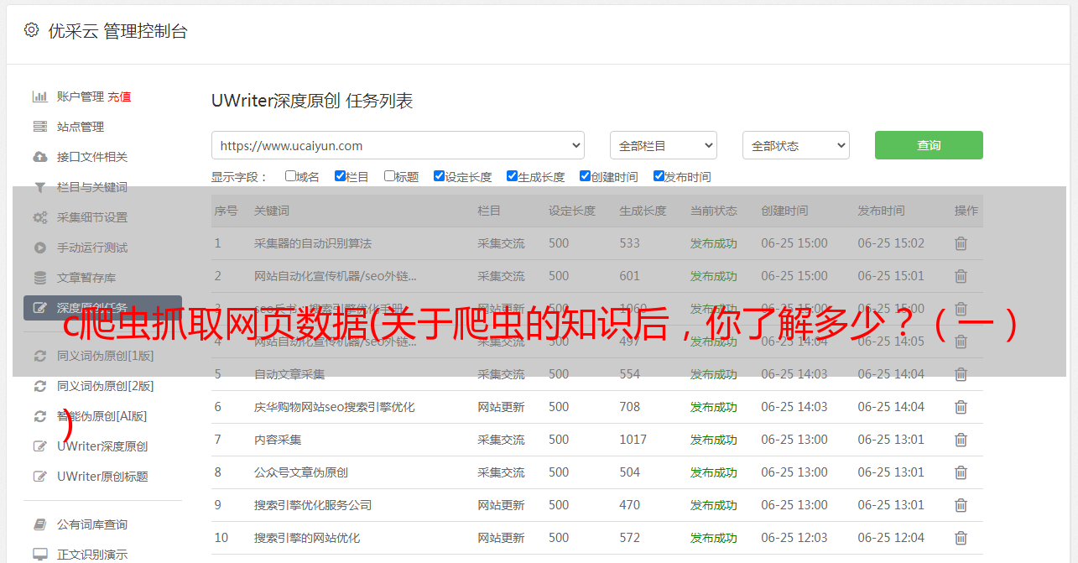Viewport: 1078px width, 563px height.
Task: Click trash icon for row 10
Action: click(961, 538)
